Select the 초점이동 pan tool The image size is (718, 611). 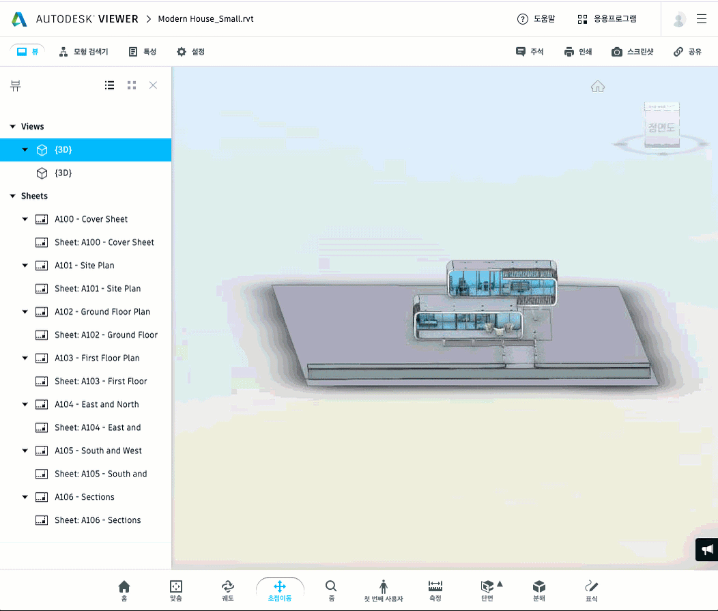point(280,591)
